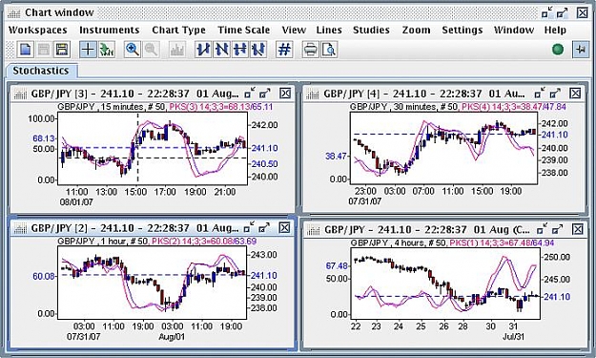Click the 'PKS(3) 14;3;3' study label

coord(196,107)
